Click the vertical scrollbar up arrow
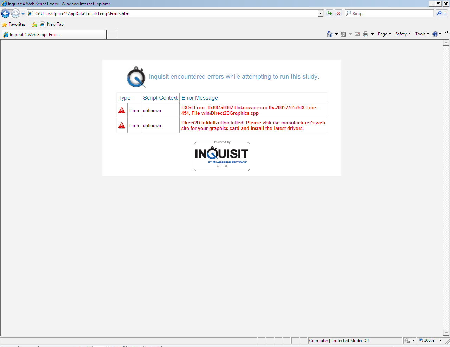Viewport: 450px width, 347px height. pos(446,43)
